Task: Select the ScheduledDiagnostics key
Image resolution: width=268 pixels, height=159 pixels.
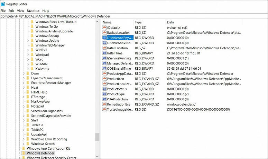Action: (47, 111)
